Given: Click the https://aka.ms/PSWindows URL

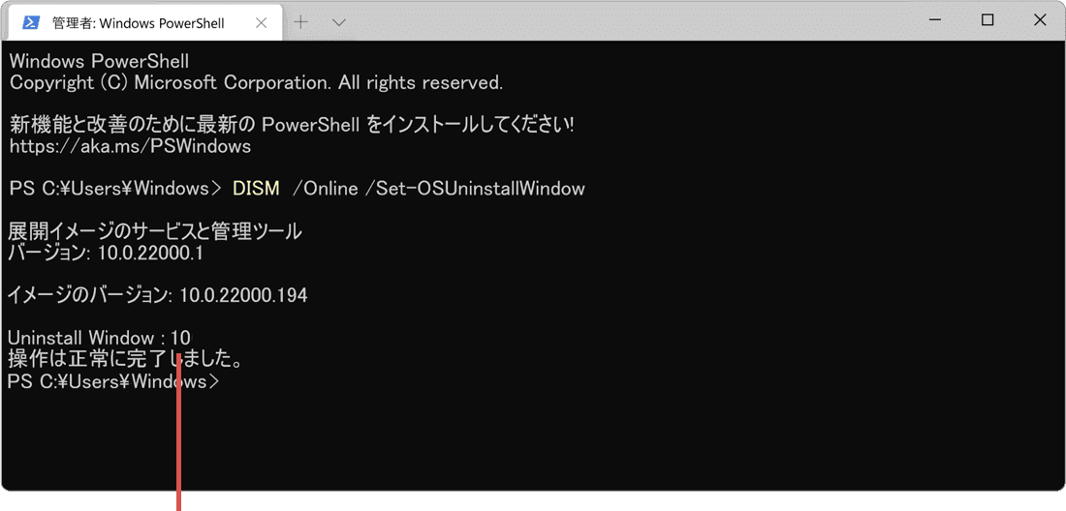Looking at the screenshot, I should pyautogui.click(x=130, y=146).
